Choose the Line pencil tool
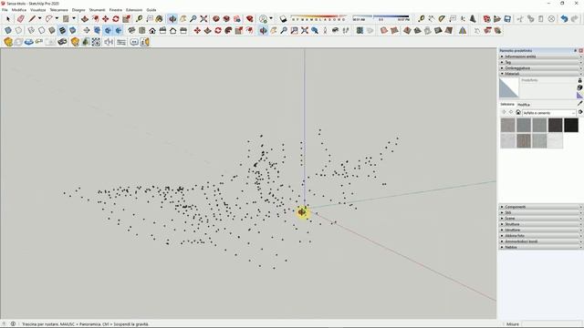Screen dimensions: 584x328 (33, 19)
